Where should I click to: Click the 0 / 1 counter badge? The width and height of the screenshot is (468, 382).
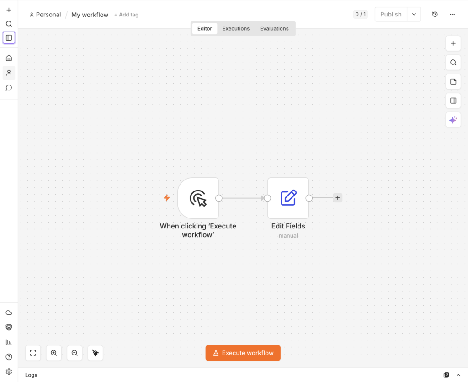coord(360,14)
